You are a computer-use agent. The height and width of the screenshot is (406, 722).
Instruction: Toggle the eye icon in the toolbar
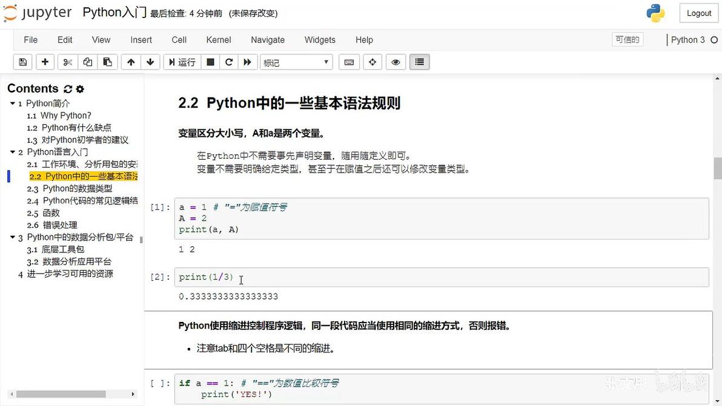click(396, 62)
